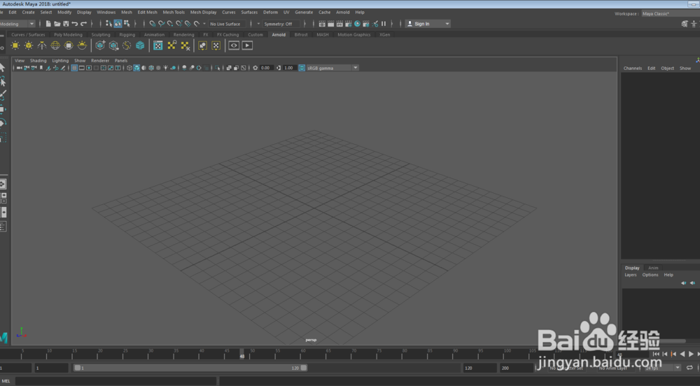The width and height of the screenshot is (700, 386).
Task: Create an Arnold Volume
Action: (x=140, y=45)
